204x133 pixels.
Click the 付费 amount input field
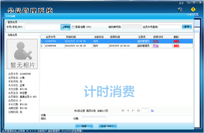94,119
